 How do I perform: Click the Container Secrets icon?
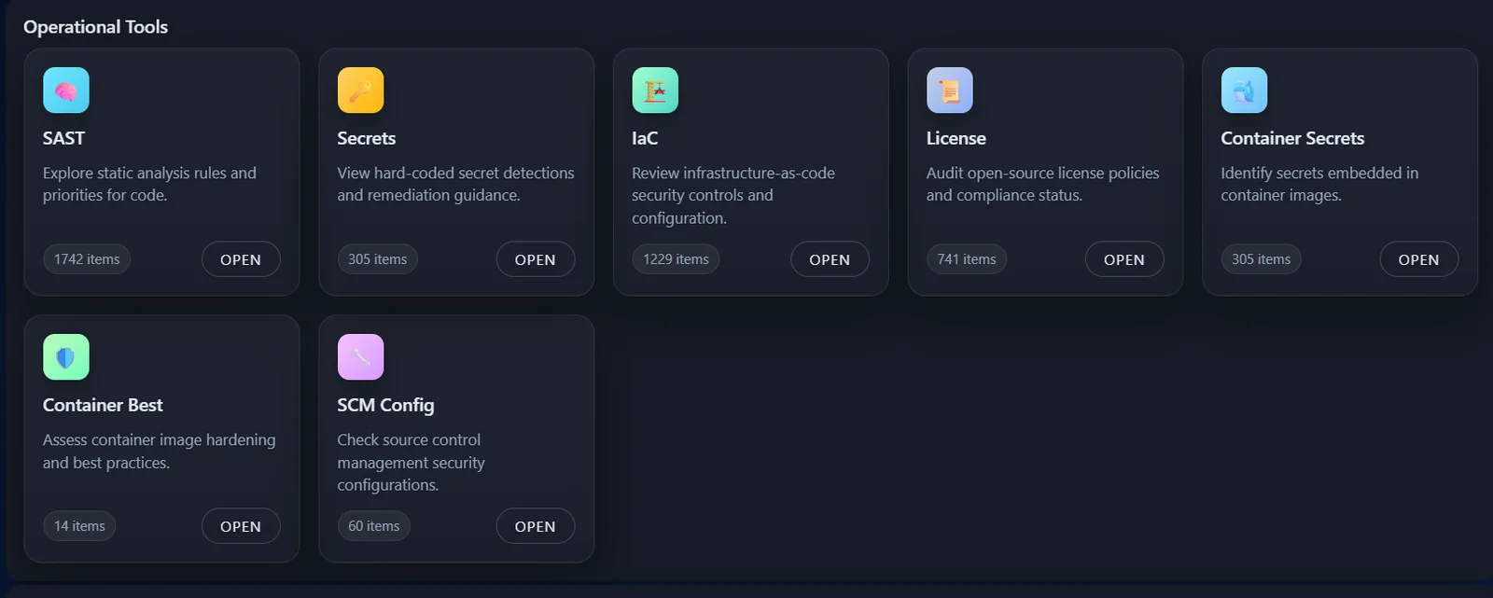coord(1244,90)
